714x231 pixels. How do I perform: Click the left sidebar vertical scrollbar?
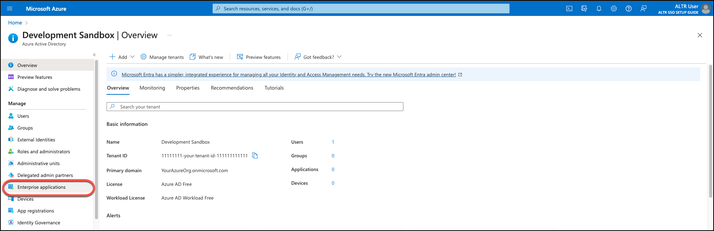pos(96,141)
